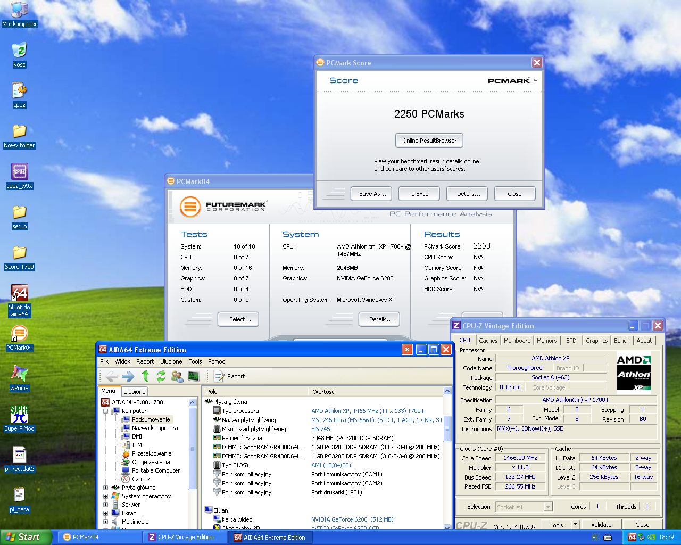Image resolution: width=681 pixels, height=545 pixels.
Task: Expand the Serwer tree node
Action: (105, 505)
